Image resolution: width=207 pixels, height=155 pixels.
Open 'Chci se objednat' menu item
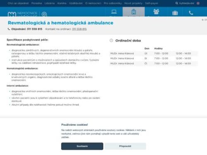click(18, 3)
